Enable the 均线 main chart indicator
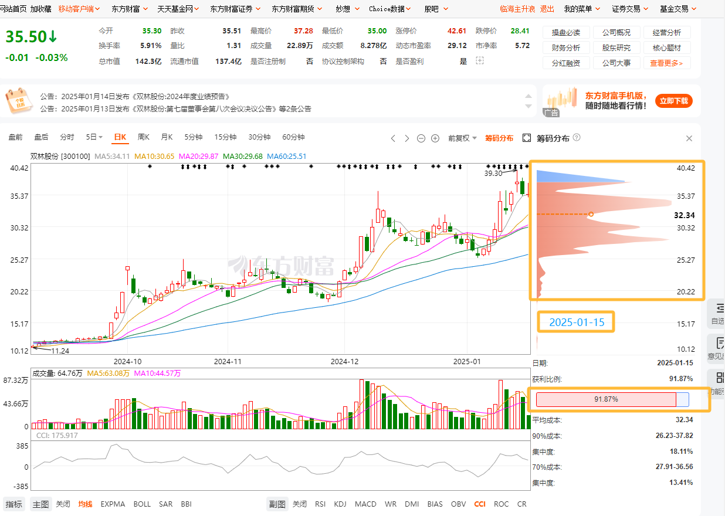725x516 pixels. (x=86, y=504)
